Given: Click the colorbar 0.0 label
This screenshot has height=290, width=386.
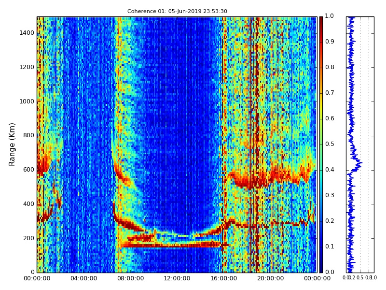Looking at the screenshot, I should tap(330, 272).
